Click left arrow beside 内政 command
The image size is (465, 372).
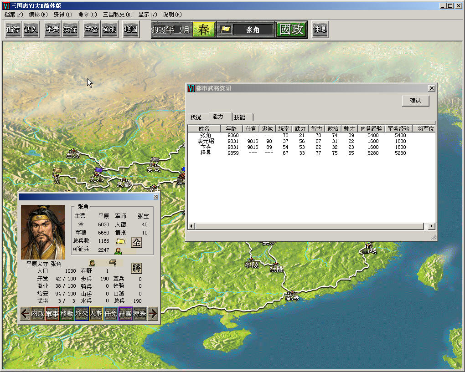26,314
